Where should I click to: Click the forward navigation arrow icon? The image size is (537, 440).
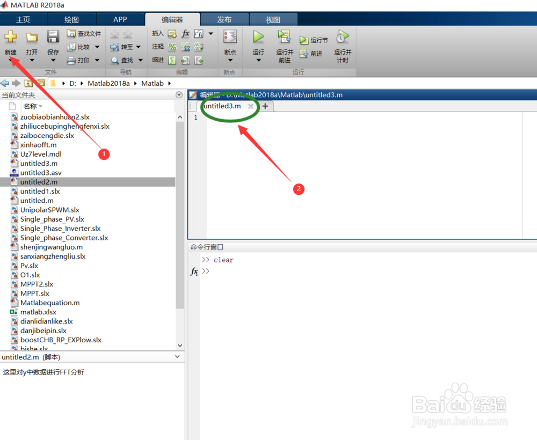[x=16, y=83]
